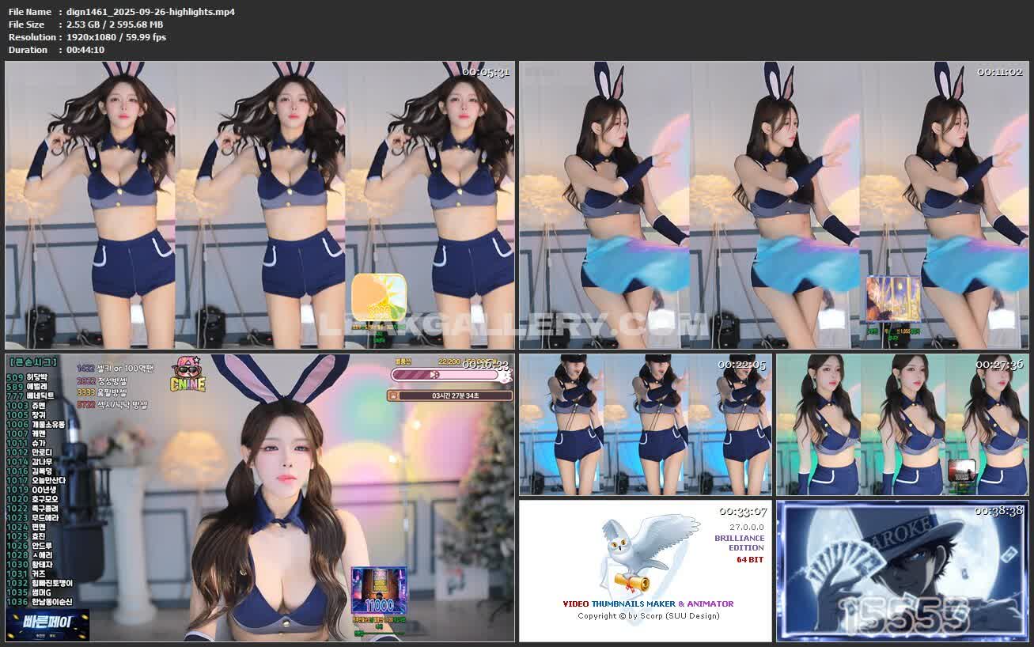Select the thumbnail at 00:22:05
Image resolution: width=1034 pixels, height=647 pixels.
pos(645,424)
